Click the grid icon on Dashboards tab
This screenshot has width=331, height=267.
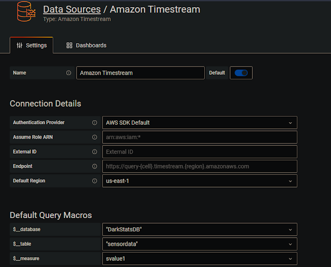point(69,45)
